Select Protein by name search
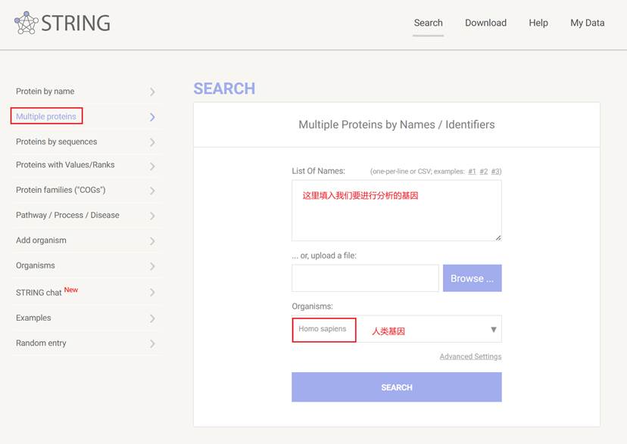 coord(45,92)
